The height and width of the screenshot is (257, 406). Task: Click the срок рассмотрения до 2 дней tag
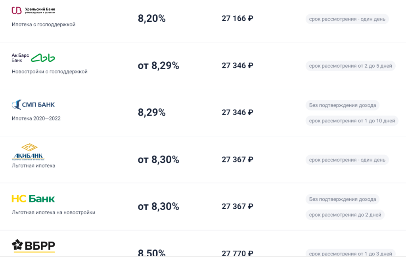coord(345,215)
